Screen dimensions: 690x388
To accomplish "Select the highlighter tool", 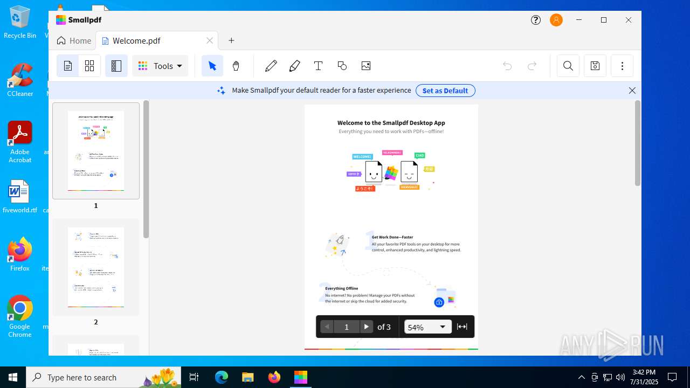I will tap(295, 66).
